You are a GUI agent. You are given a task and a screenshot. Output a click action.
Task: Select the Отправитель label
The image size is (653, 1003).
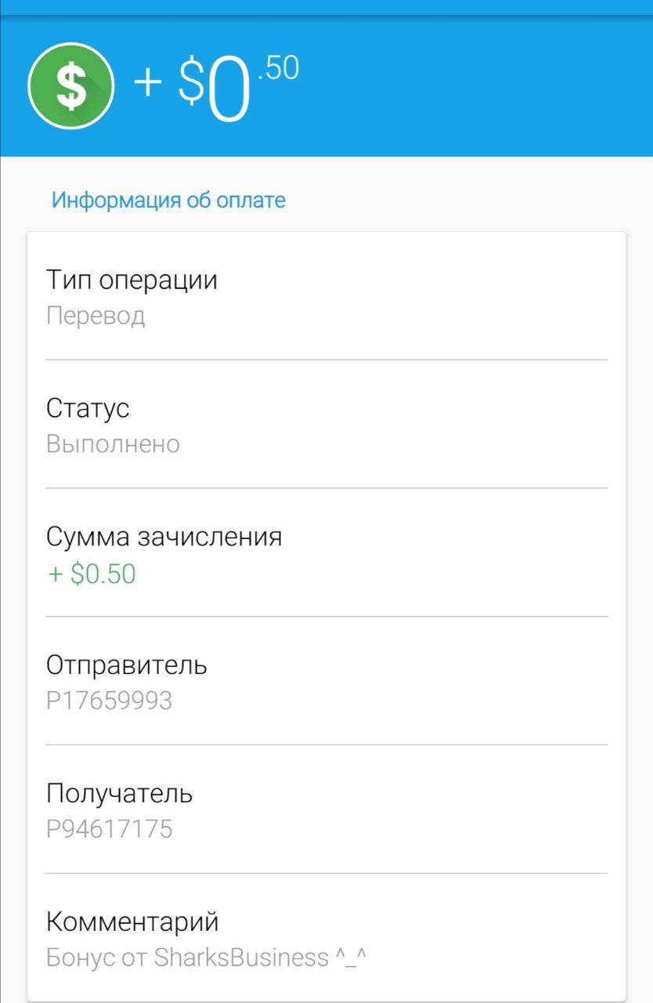point(127,665)
